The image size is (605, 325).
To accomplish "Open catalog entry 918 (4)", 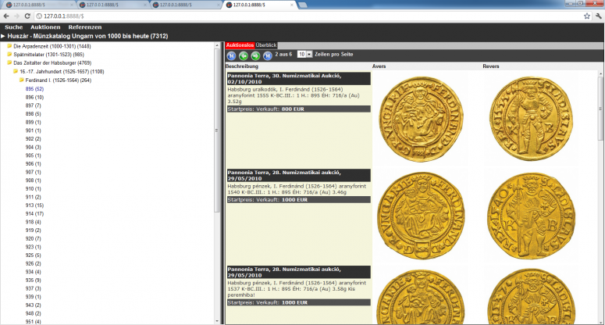I will 34,222.
